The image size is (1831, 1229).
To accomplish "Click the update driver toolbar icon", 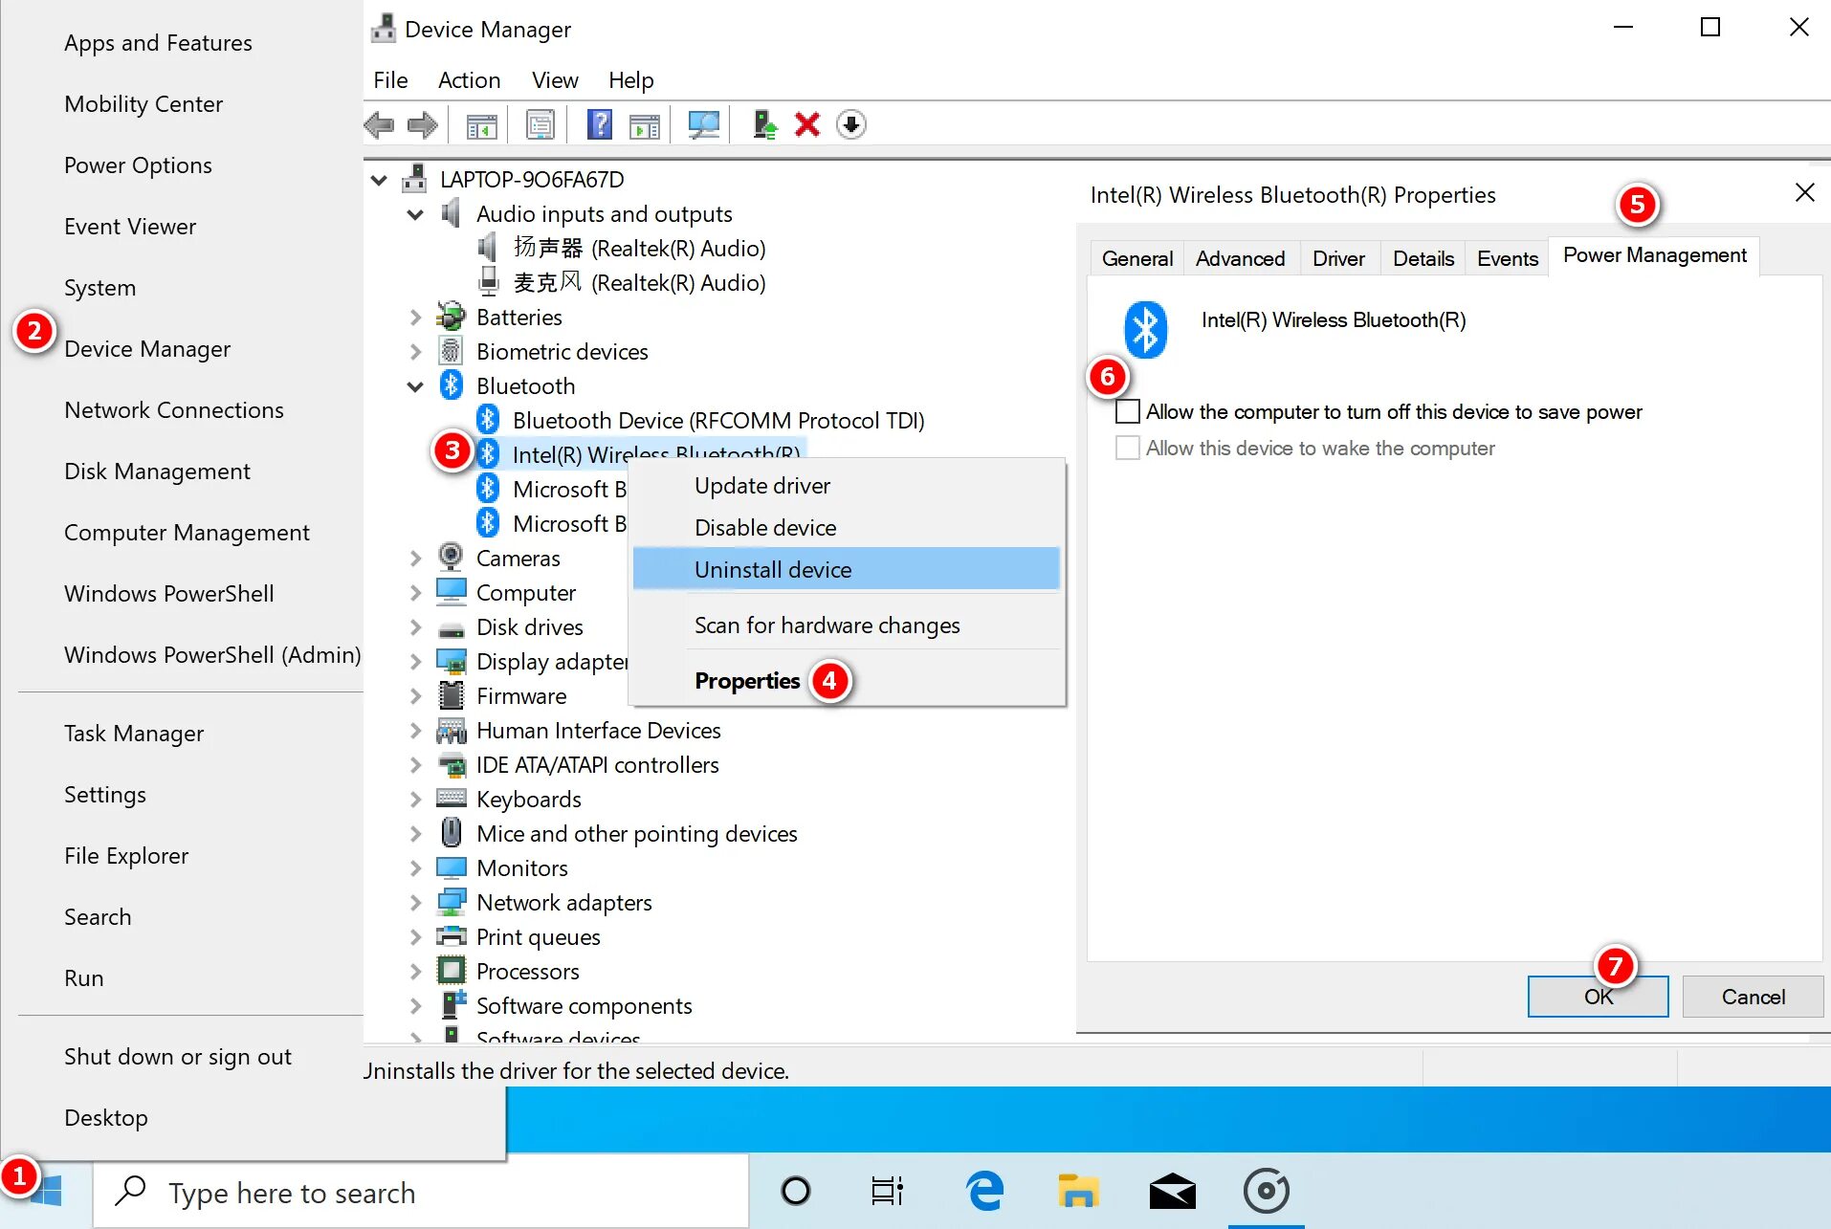I will [x=763, y=125].
